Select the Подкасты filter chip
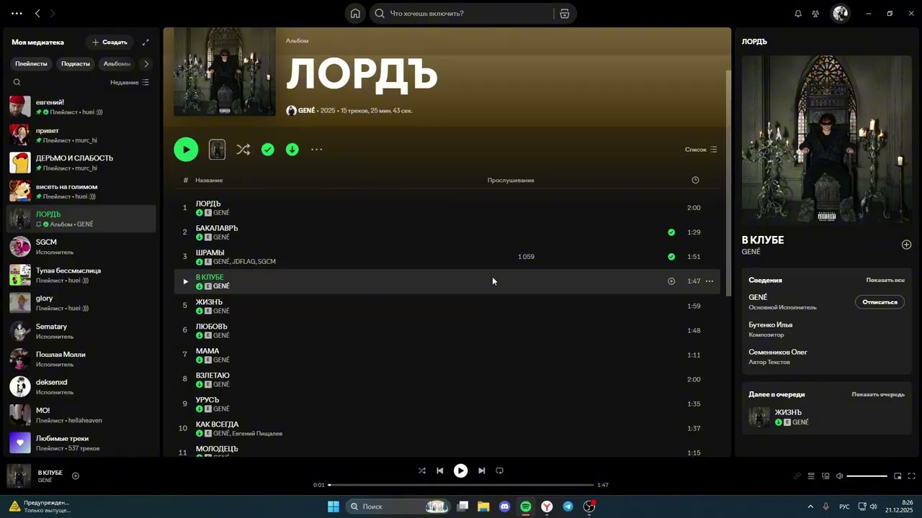Viewport: 922px width, 518px height. (76, 63)
